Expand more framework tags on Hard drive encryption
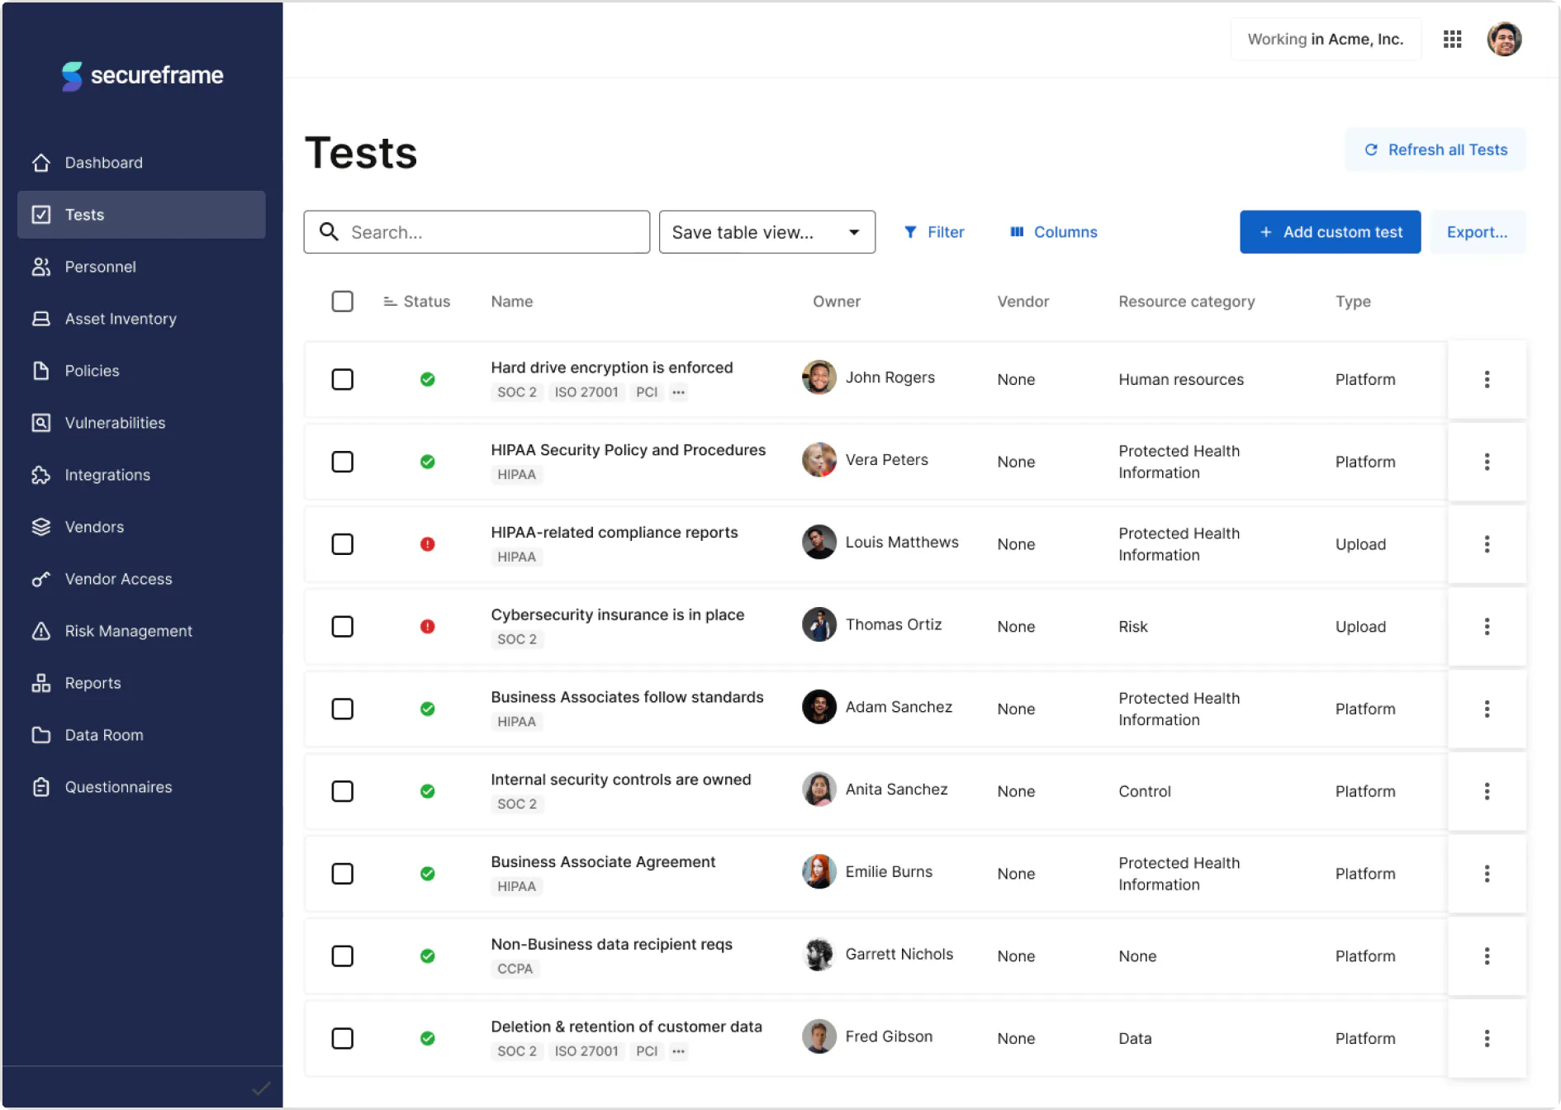 tap(678, 392)
